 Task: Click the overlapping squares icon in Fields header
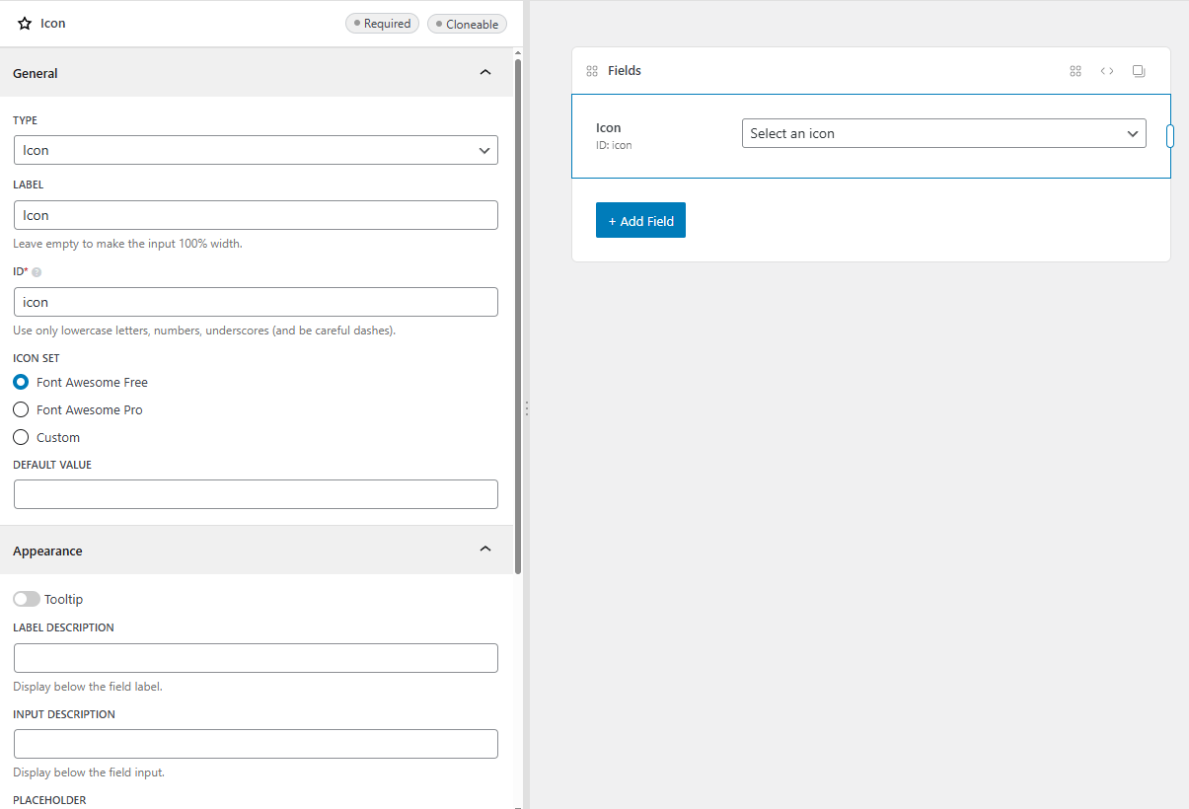1139,71
